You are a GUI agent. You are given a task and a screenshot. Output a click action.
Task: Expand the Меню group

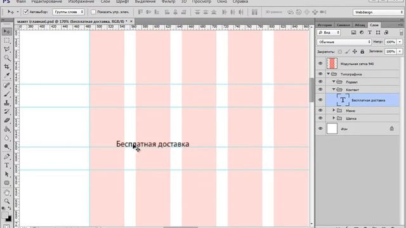point(334,110)
